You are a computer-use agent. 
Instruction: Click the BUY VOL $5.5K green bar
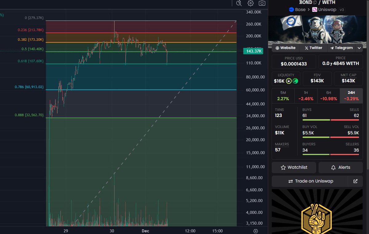316,137
